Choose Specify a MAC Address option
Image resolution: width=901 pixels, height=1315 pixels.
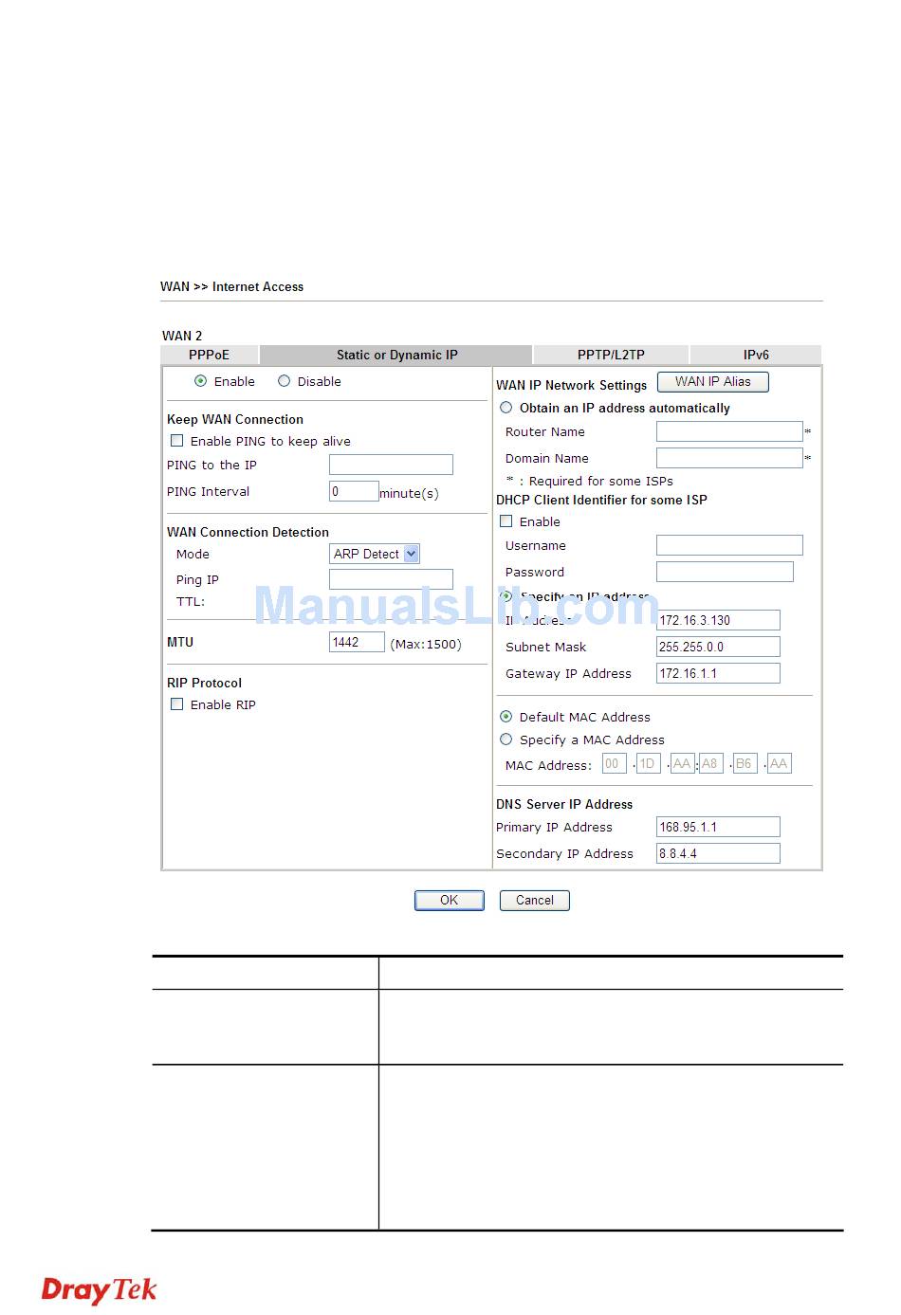point(506,740)
